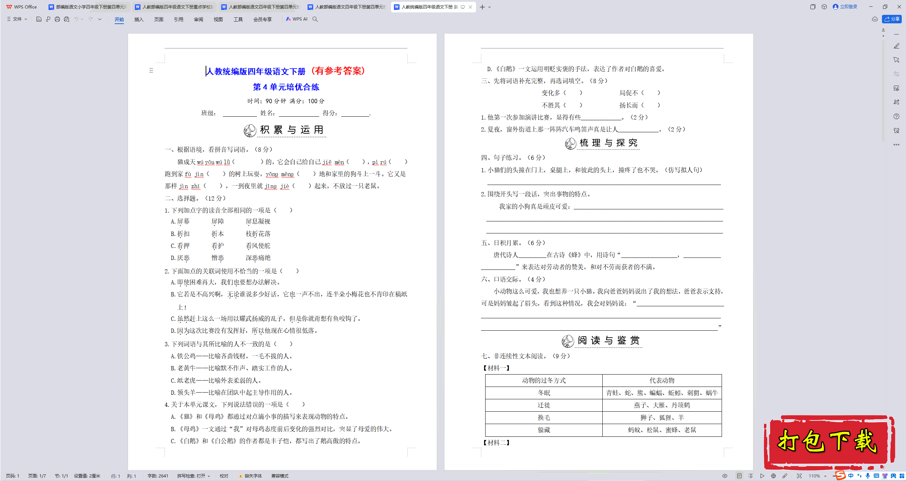Viewport: 906px width, 481px height.
Task: Click the document title 人教统编版四年级语文下册
Action: (x=256, y=71)
